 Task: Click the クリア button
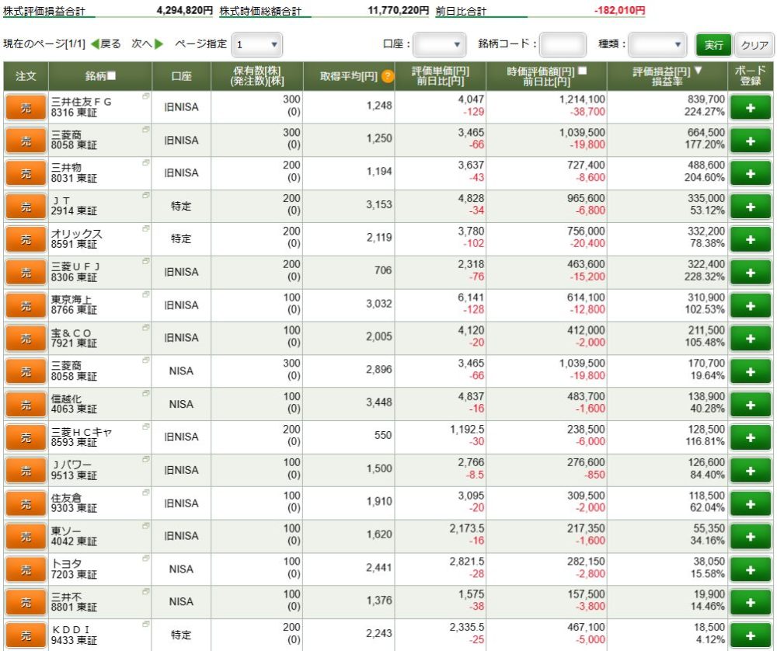tap(754, 45)
